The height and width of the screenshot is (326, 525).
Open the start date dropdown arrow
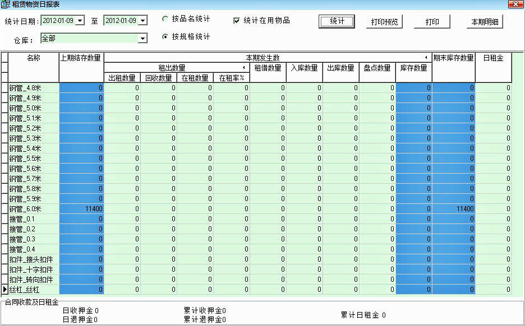tap(80, 21)
